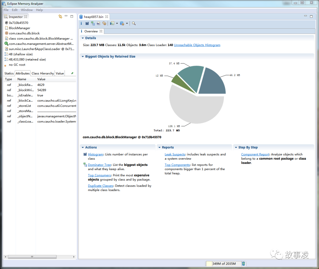
Task: Collapse the Step By Step section
Action: click(x=236, y=147)
